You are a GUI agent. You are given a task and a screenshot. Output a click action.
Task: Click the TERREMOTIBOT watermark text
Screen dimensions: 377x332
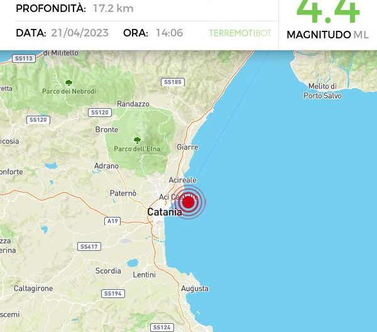240,33
